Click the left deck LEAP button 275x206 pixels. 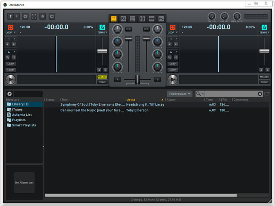pos(11,64)
